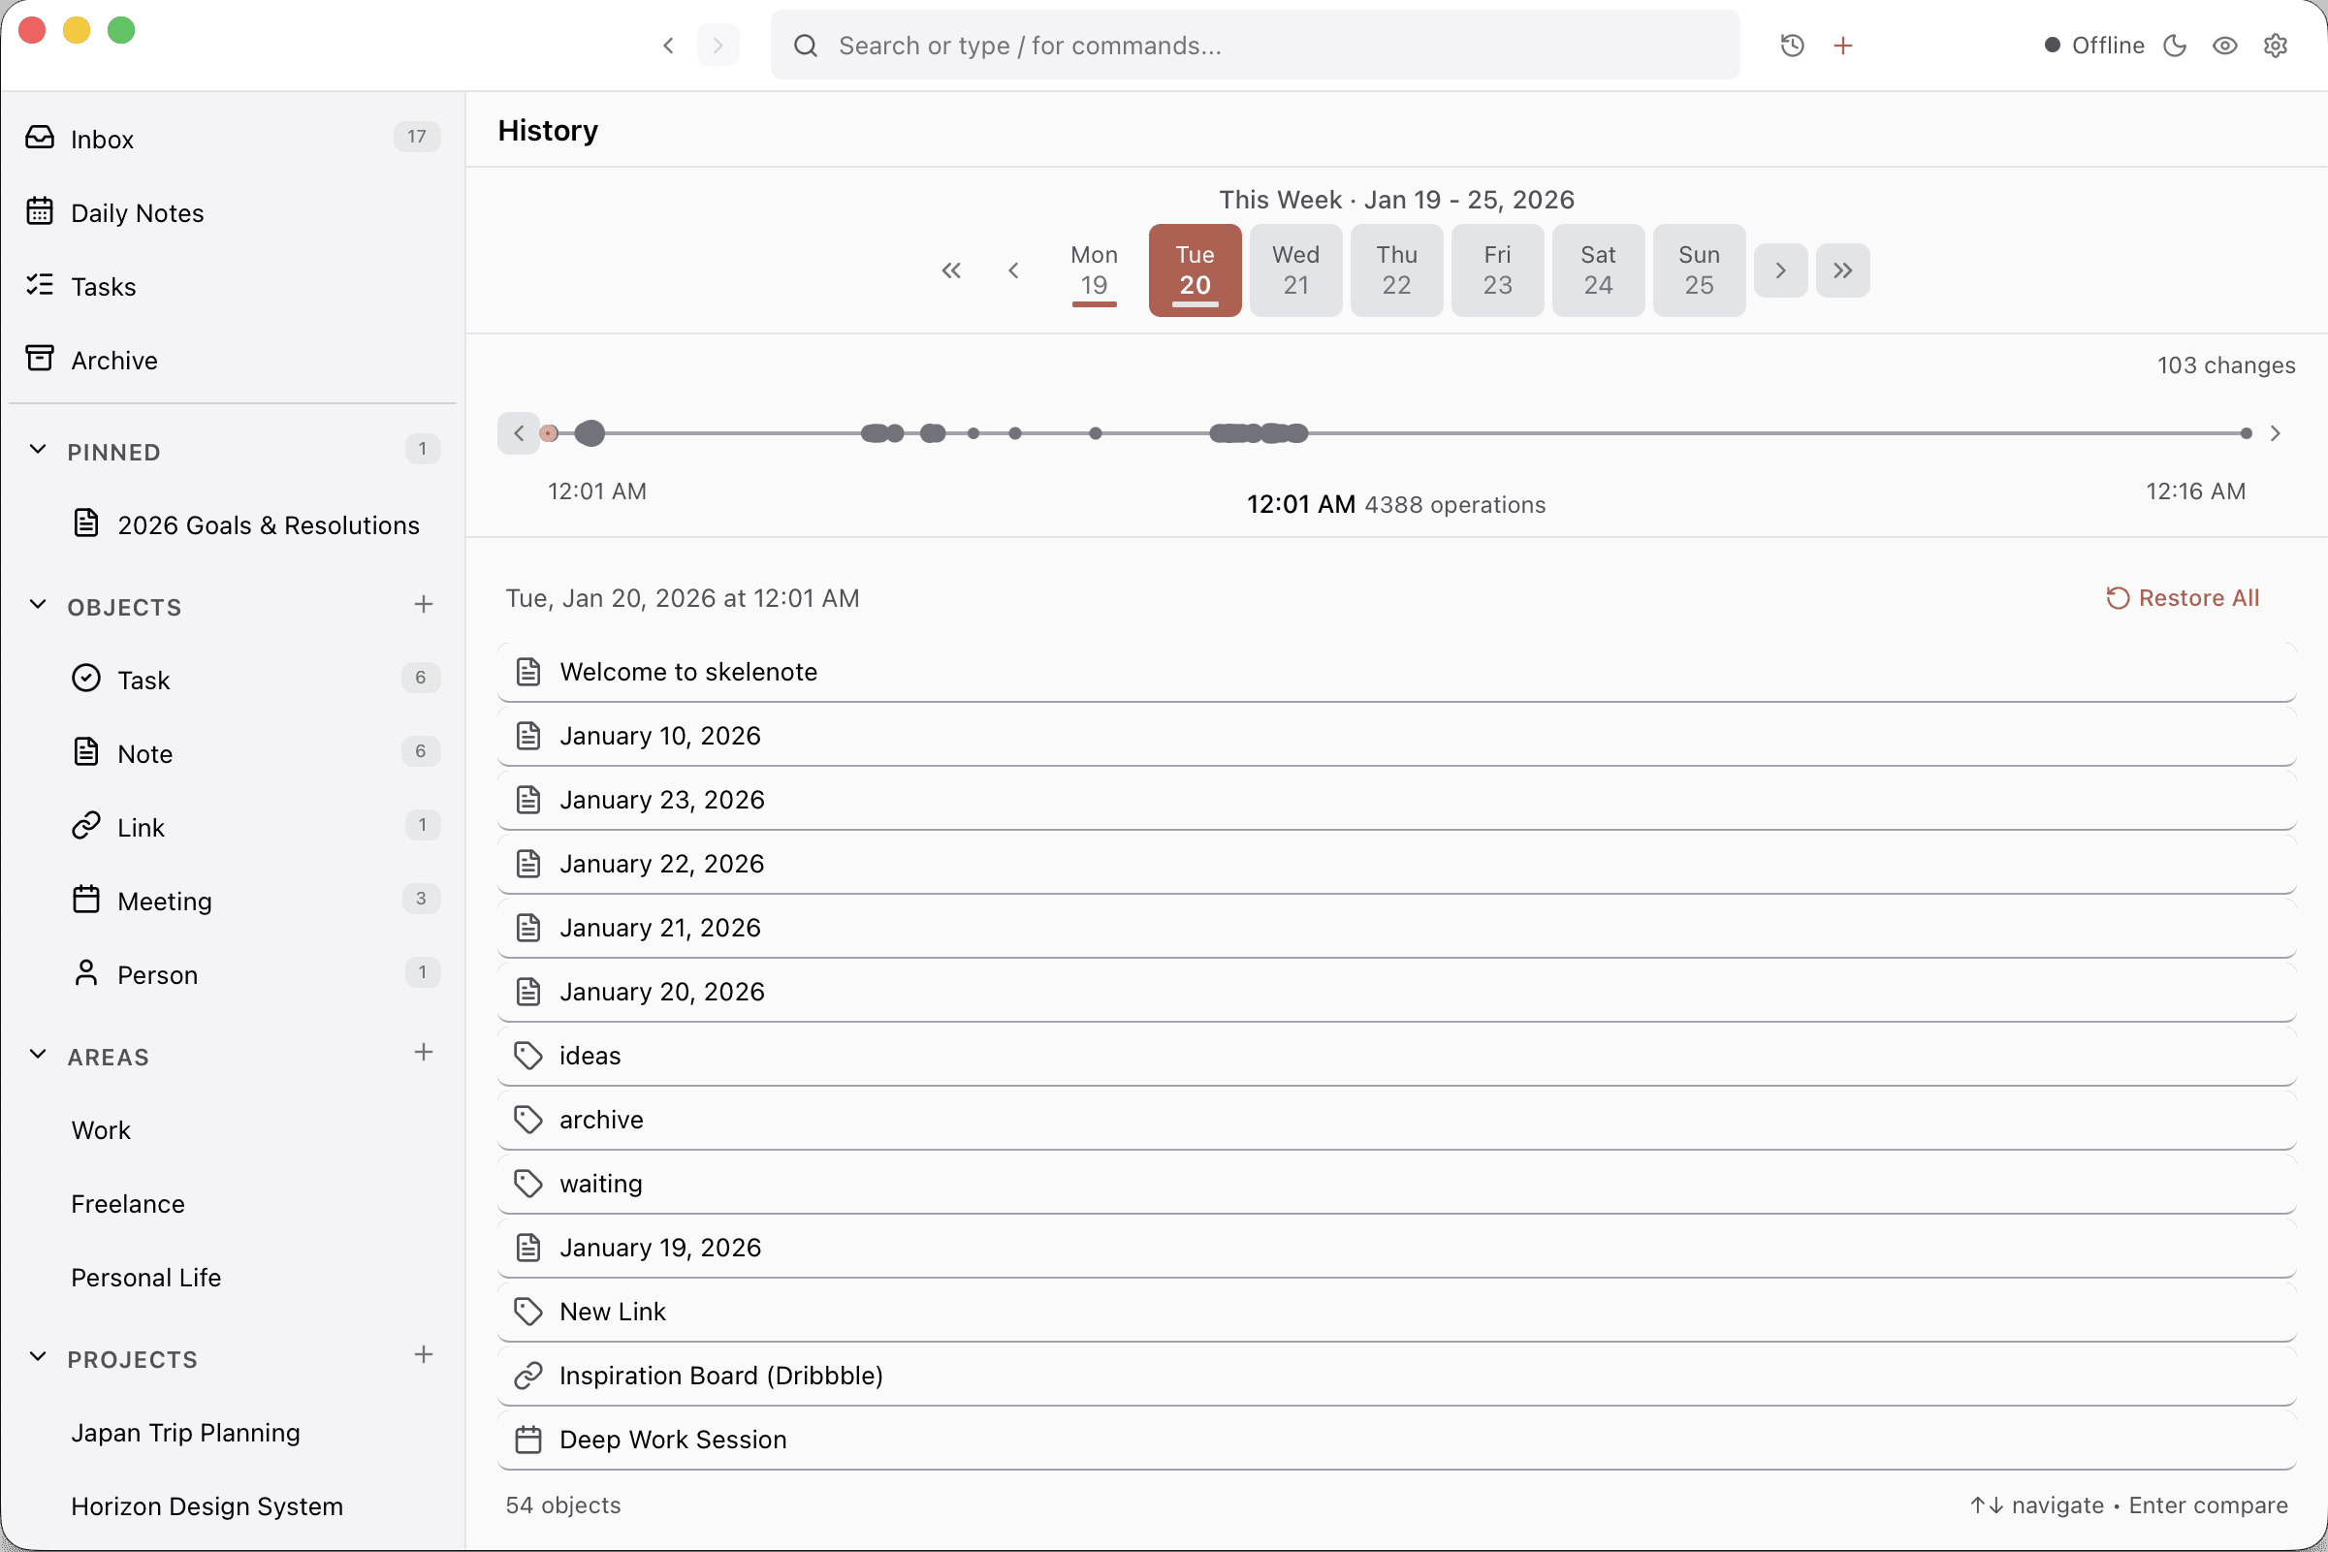Click the Offline status indicator

[2093, 46]
